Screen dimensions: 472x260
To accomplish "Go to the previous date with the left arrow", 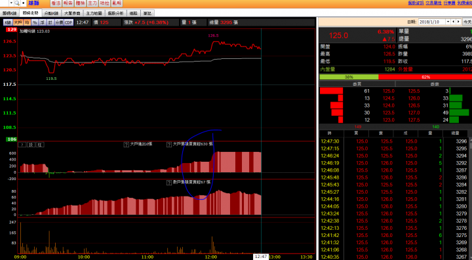I will 454,22.
